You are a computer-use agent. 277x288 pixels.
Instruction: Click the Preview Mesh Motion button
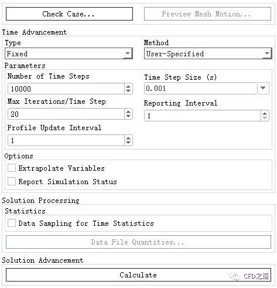(x=207, y=14)
